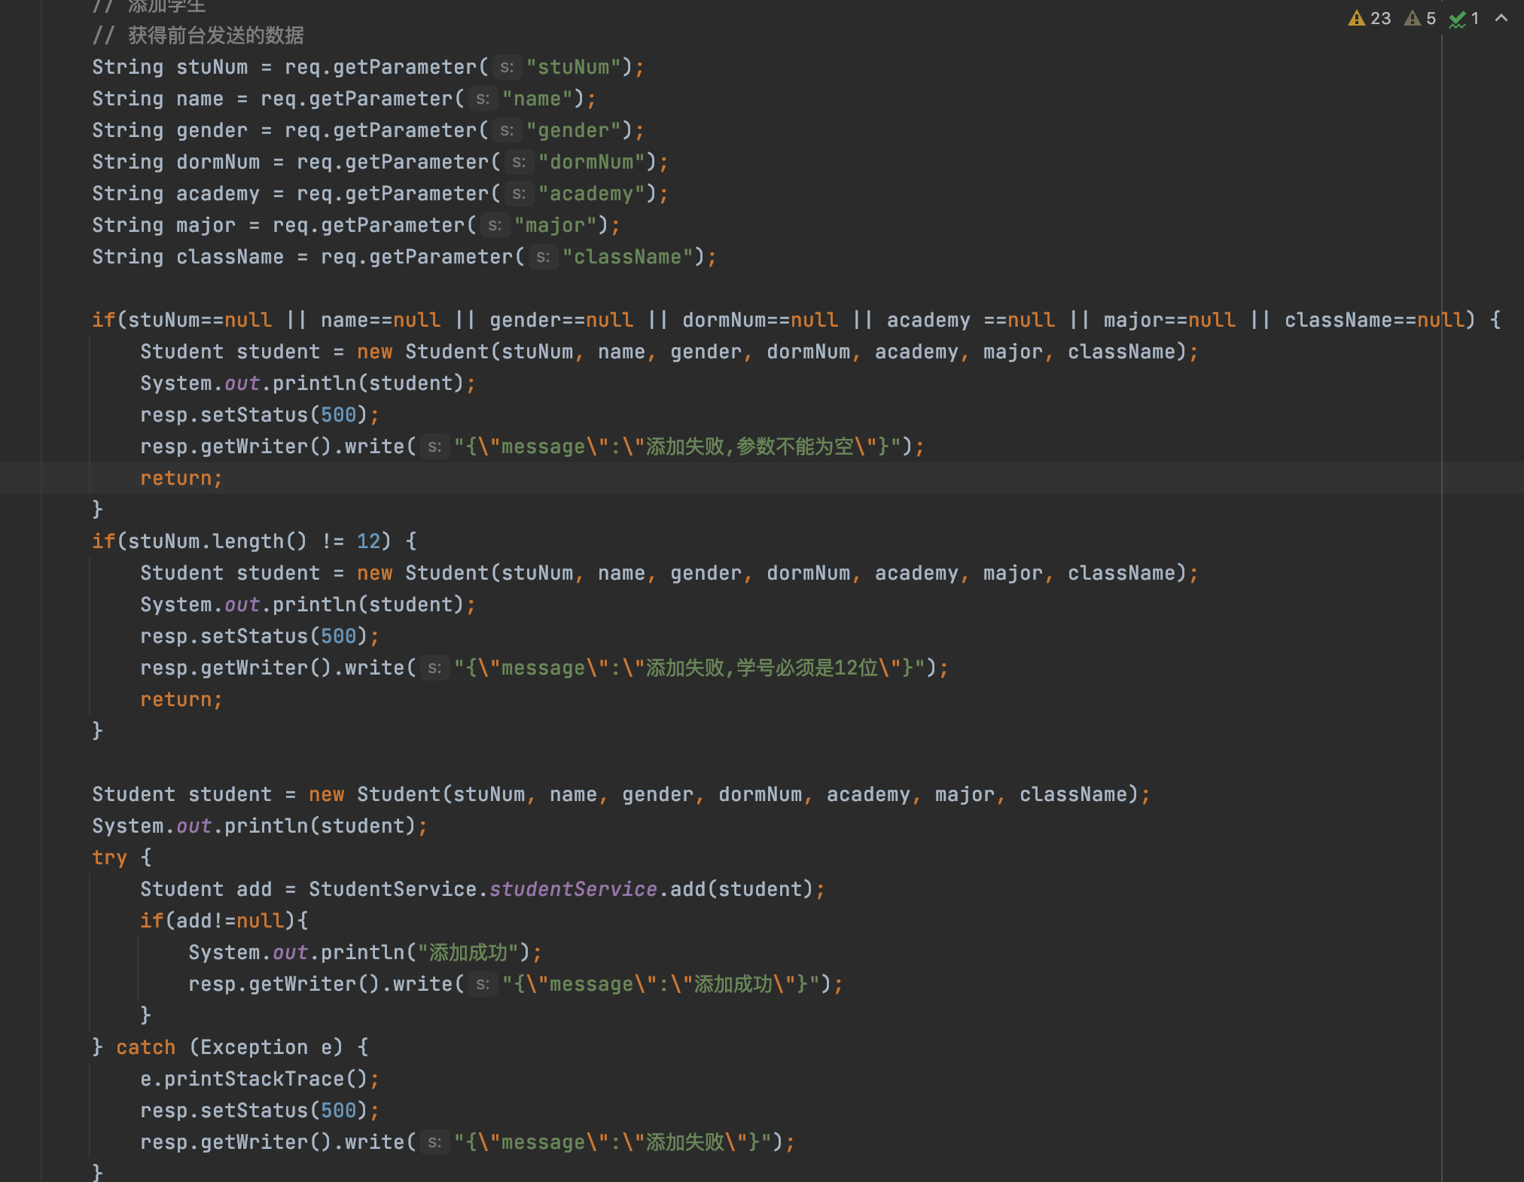Click the 获得前台发送的数据 comment line
1524x1182 pixels.
click(x=215, y=35)
